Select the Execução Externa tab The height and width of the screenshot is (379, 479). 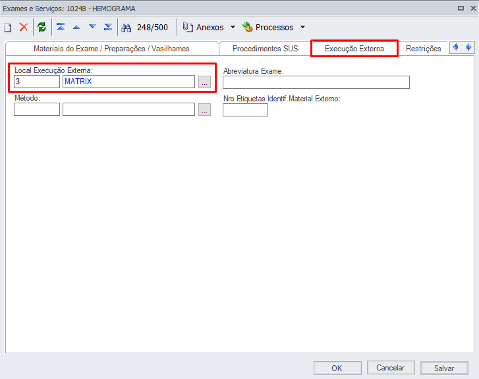(x=354, y=49)
